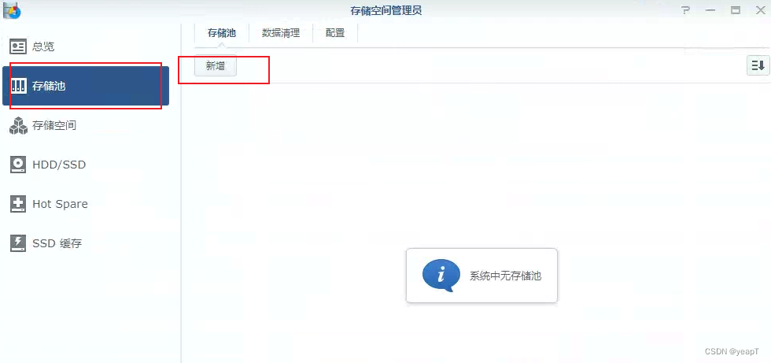771x363 pixels.
Task: Select 存储池 in the sidebar
Action: (86, 86)
